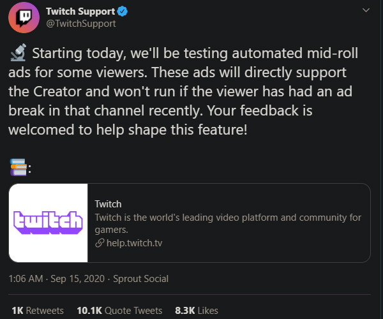Image resolution: width=383 pixels, height=319 pixels.
Task: Expand the tweet options chevron
Action: click(x=366, y=10)
